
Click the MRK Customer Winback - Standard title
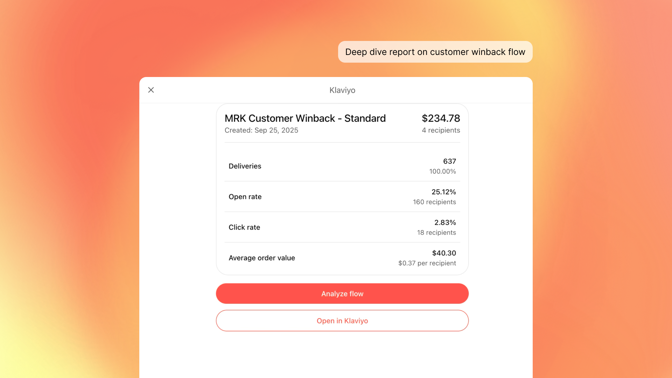305,118
